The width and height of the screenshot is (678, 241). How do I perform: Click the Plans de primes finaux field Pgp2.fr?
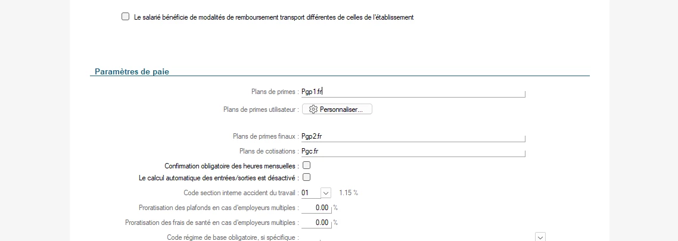(412, 136)
